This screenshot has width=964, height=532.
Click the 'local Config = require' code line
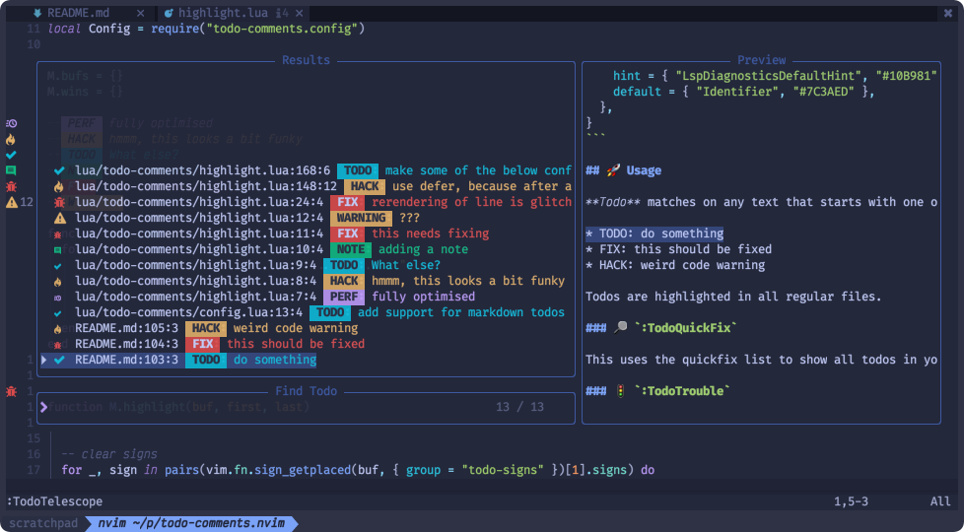206,29
